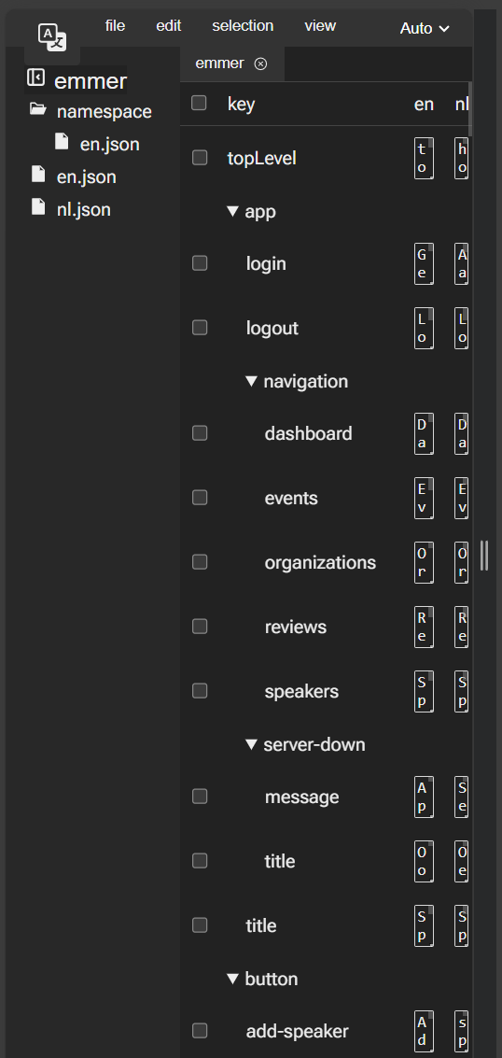Screen dimensions: 502x1058
Task: Collapse the sidebar panel icon
Action: coord(35,78)
